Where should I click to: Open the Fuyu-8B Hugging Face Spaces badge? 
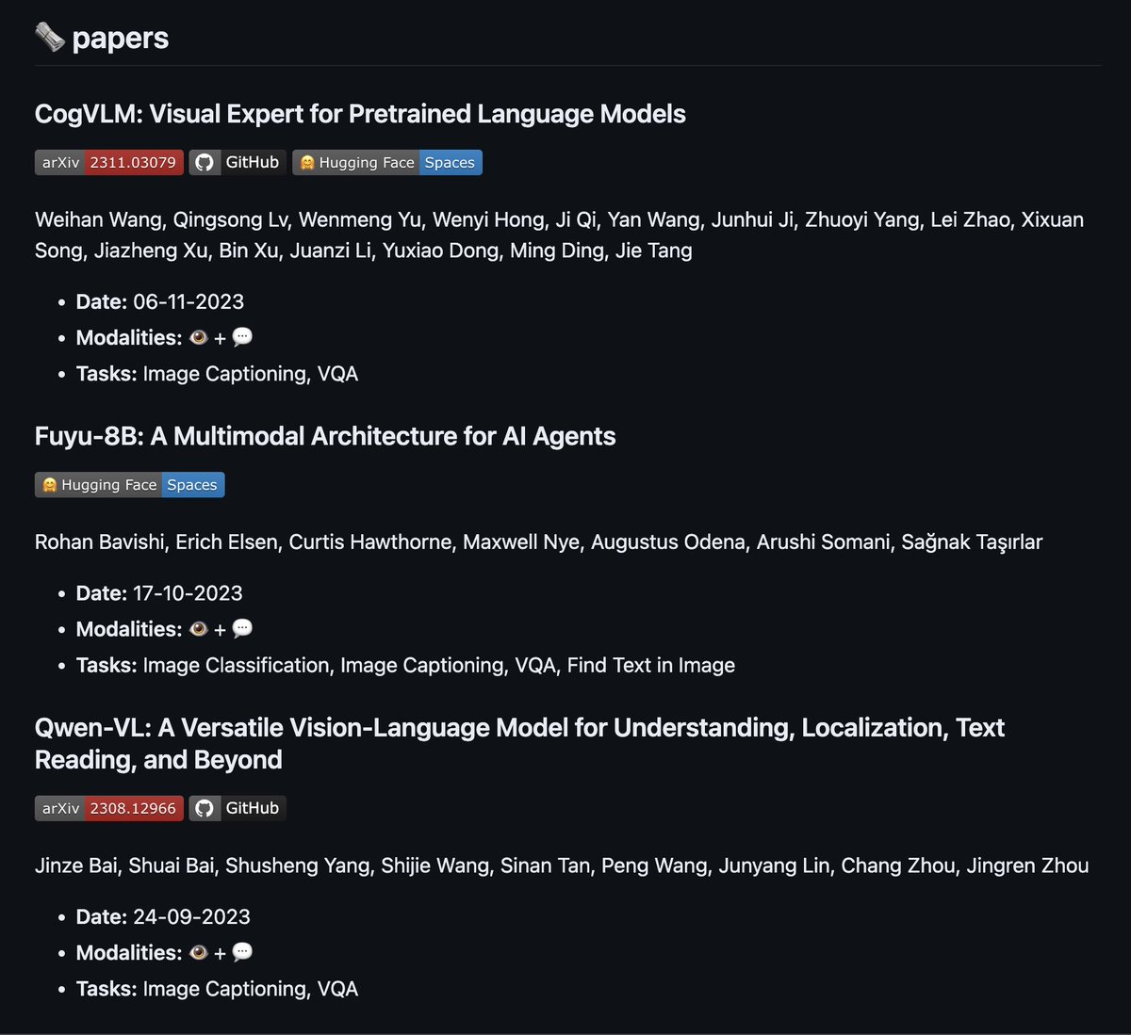click(130, 485)
